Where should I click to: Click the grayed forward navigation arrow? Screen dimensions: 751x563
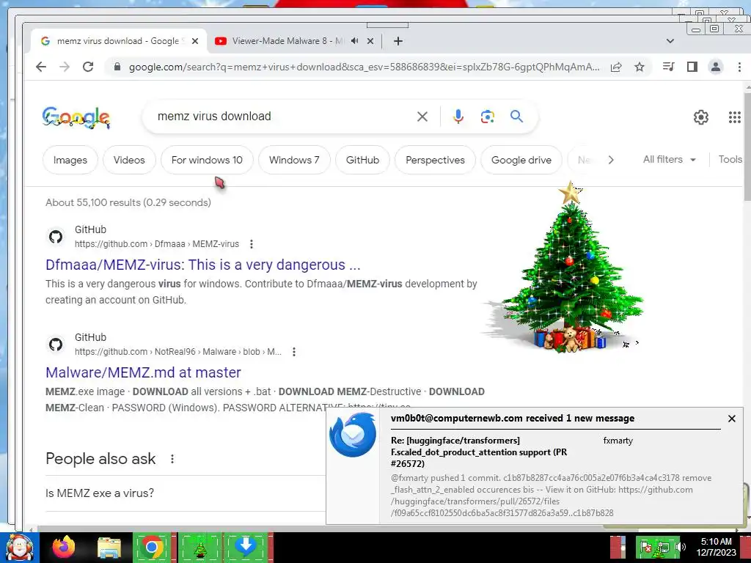(65, 67)
